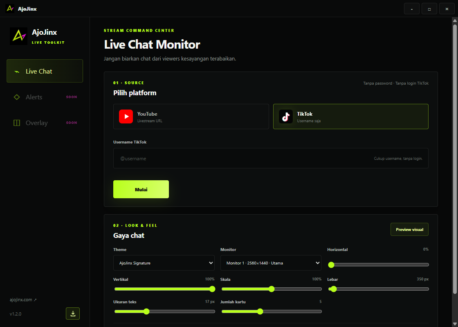Open the Alerts sidebar section
The width and height of the screenshot is (458, 327).
pyautogui.click(x=45, y=97)
